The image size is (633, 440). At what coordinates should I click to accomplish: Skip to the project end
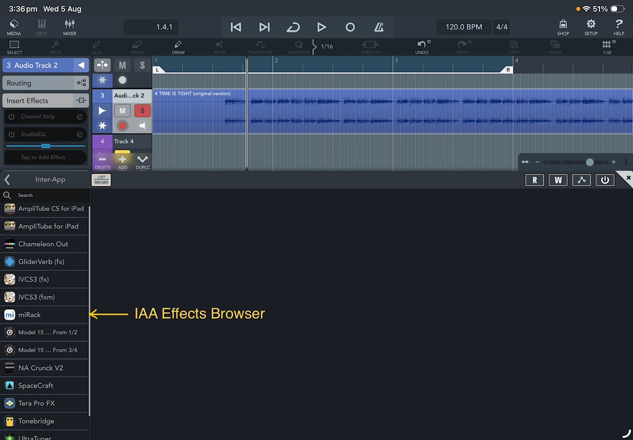coord(265,27)
